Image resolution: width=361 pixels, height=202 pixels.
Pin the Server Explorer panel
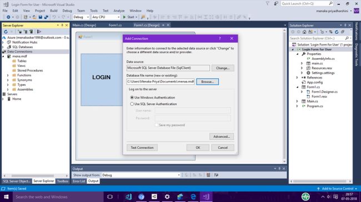click(62, 25)
